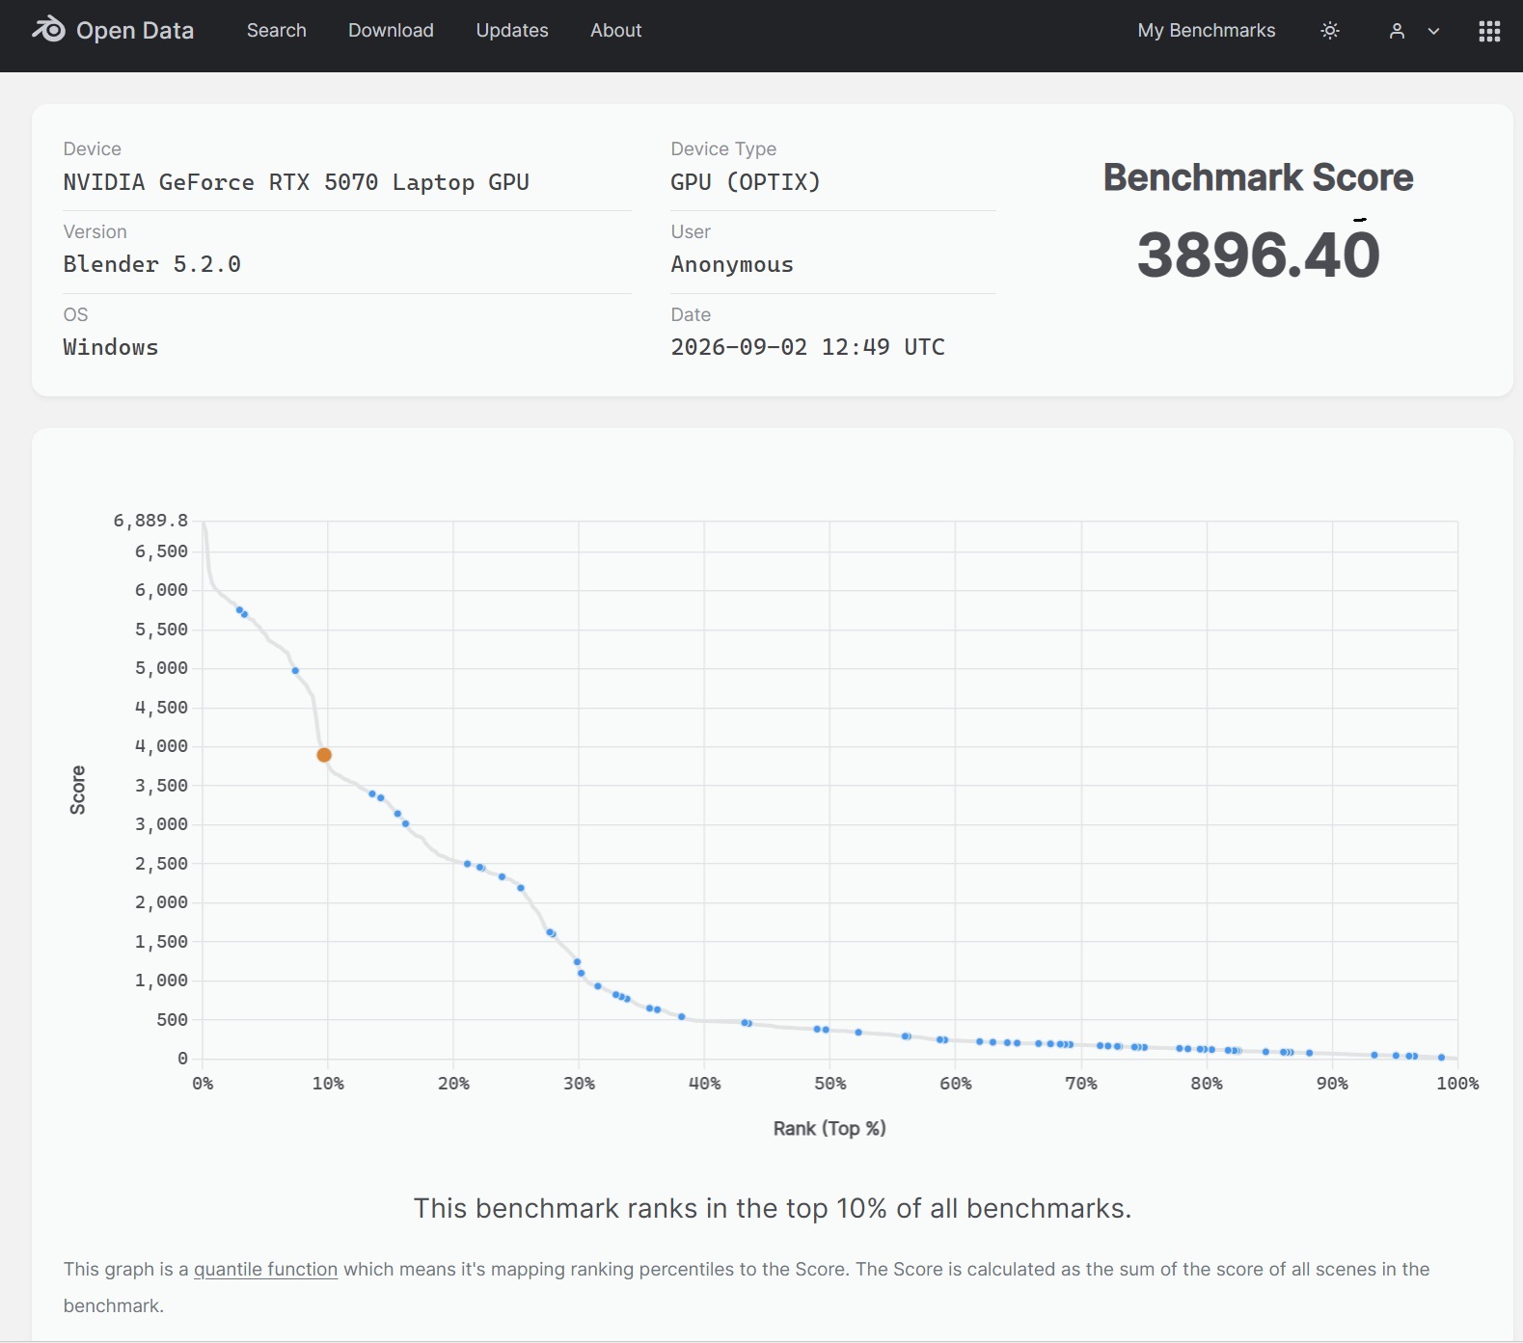Click the blue data point near score 5,000
This screenshot has width=1523, height=1343.
pyautogui.click(x=295, y=670)
